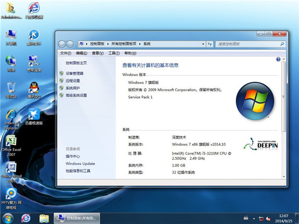
Task: Open the Windows Update link
Action: [x=80, y=163]
